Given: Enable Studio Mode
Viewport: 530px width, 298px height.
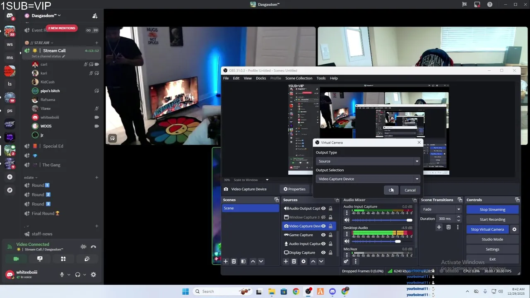Looking at the screenshot, I should pyautogui.click(x=492, y=239).
